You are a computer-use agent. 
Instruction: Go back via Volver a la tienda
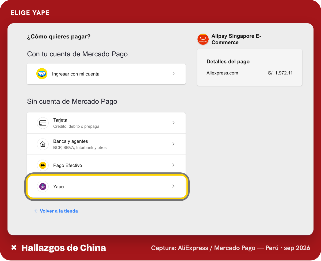click(x=56, y=211)
